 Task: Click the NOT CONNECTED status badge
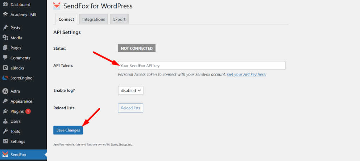137,48
